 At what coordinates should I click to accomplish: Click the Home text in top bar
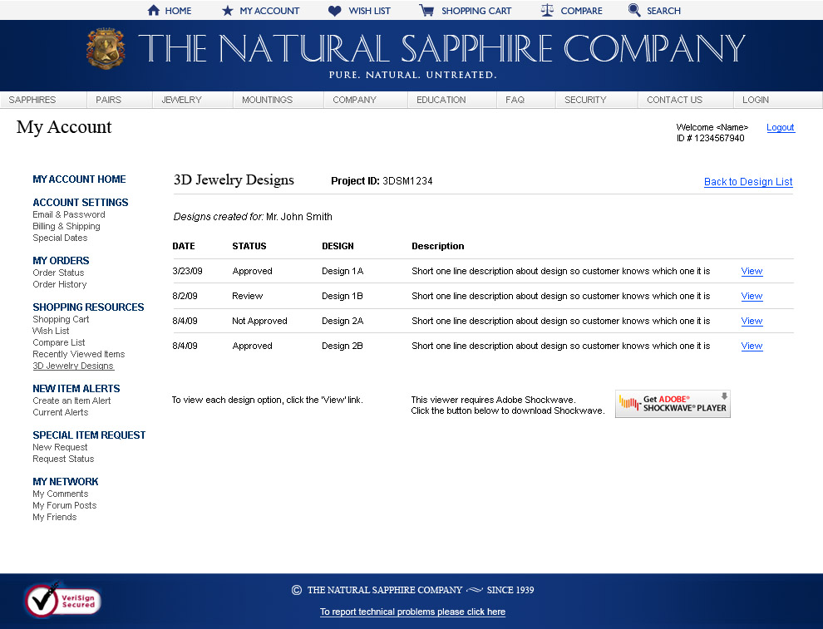point(178,11)
